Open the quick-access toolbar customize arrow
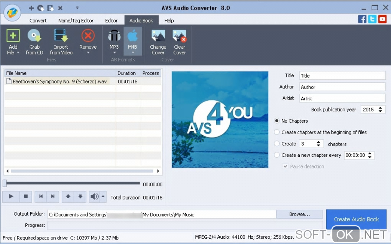This screenshot has width=391, height=244. [x=77, y=8]
